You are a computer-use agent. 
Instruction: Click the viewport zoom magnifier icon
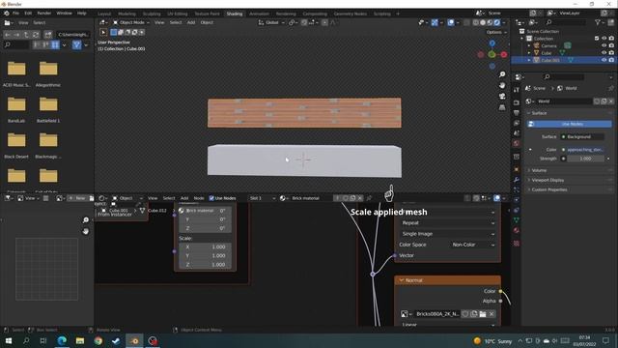tap(502, 74)
